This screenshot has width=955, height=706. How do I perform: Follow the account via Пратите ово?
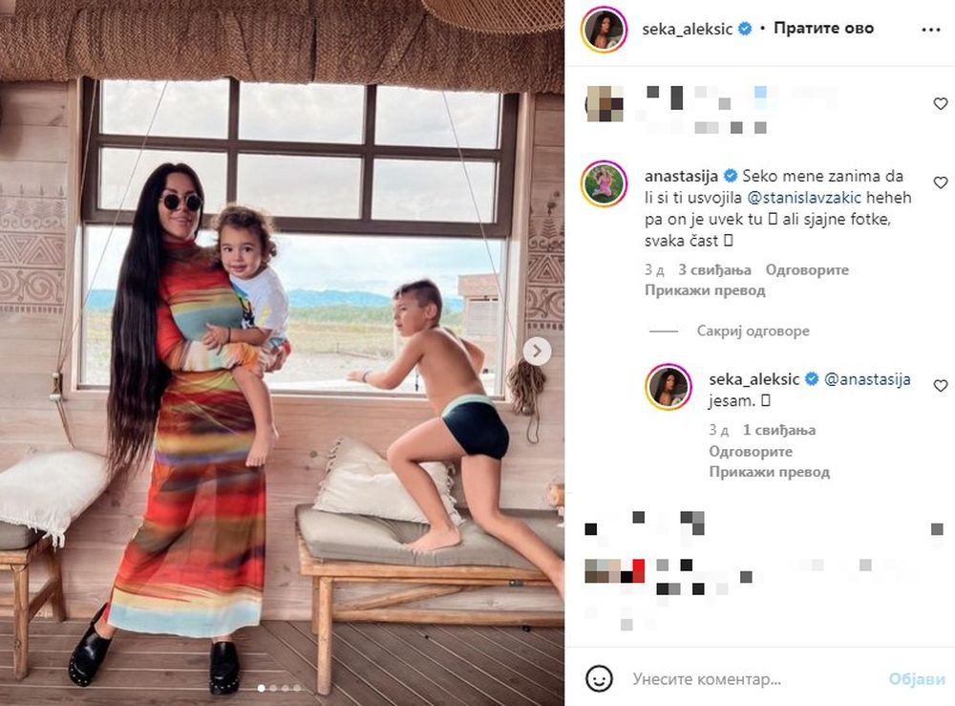pos(823,28)
